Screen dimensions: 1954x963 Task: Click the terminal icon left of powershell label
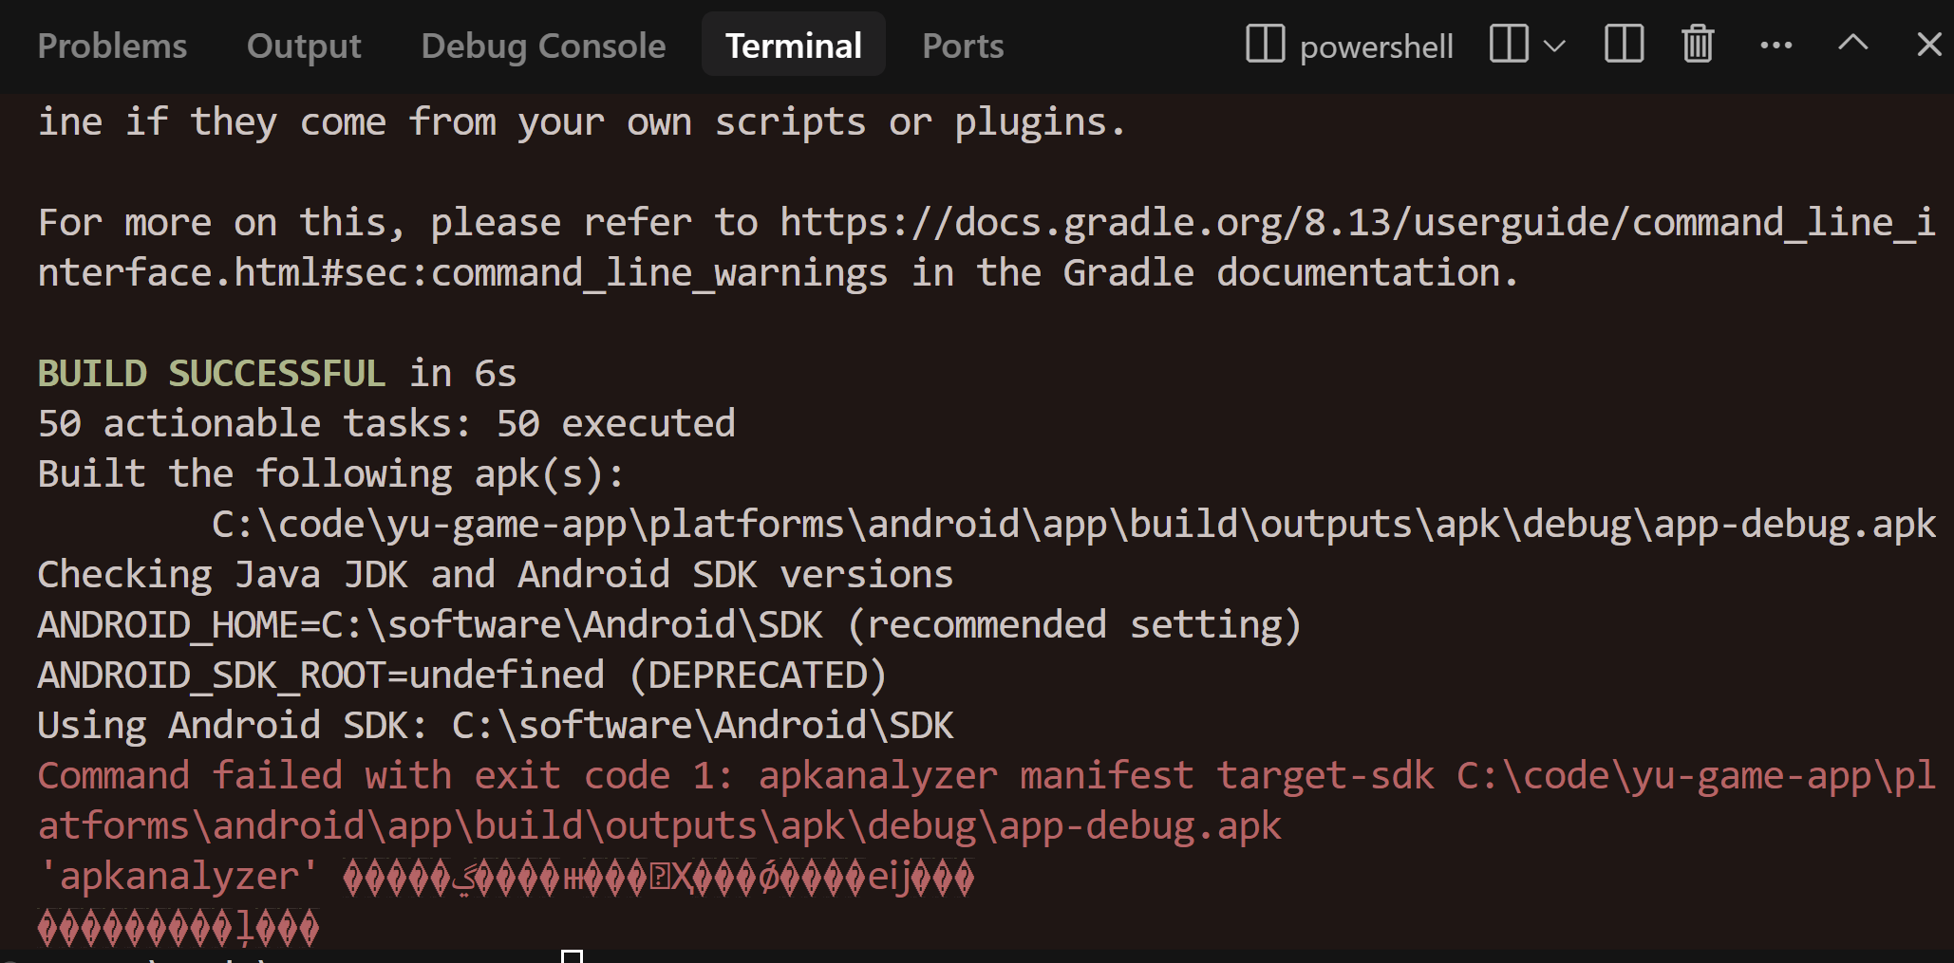point(1265,44)
